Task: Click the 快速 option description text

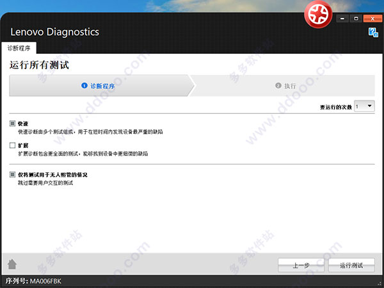Action: click(x=90, y=131)
